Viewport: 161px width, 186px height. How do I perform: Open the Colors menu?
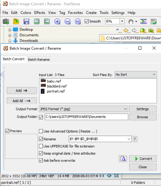click(x=26, y=12)
